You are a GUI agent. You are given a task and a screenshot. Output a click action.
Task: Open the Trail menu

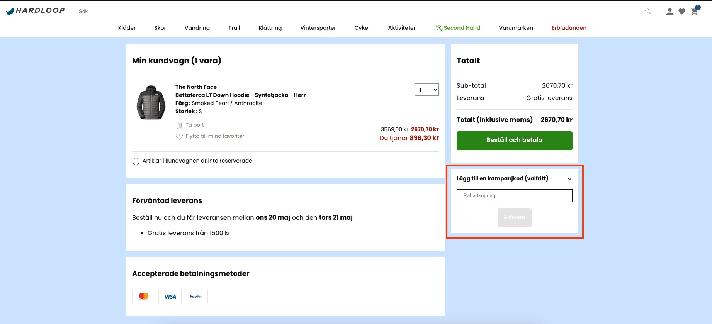(x=234, y=28)
